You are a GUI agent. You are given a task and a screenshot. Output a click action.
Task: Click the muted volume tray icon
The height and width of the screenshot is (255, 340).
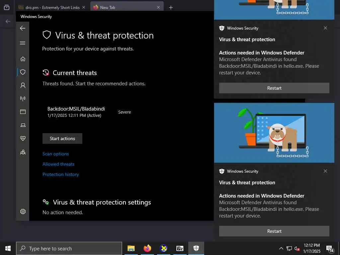[297, 248]
